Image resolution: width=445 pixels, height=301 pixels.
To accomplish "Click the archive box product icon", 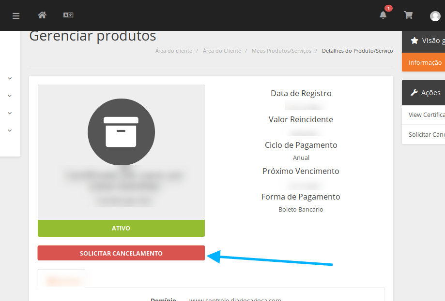I will coord(121,131).
